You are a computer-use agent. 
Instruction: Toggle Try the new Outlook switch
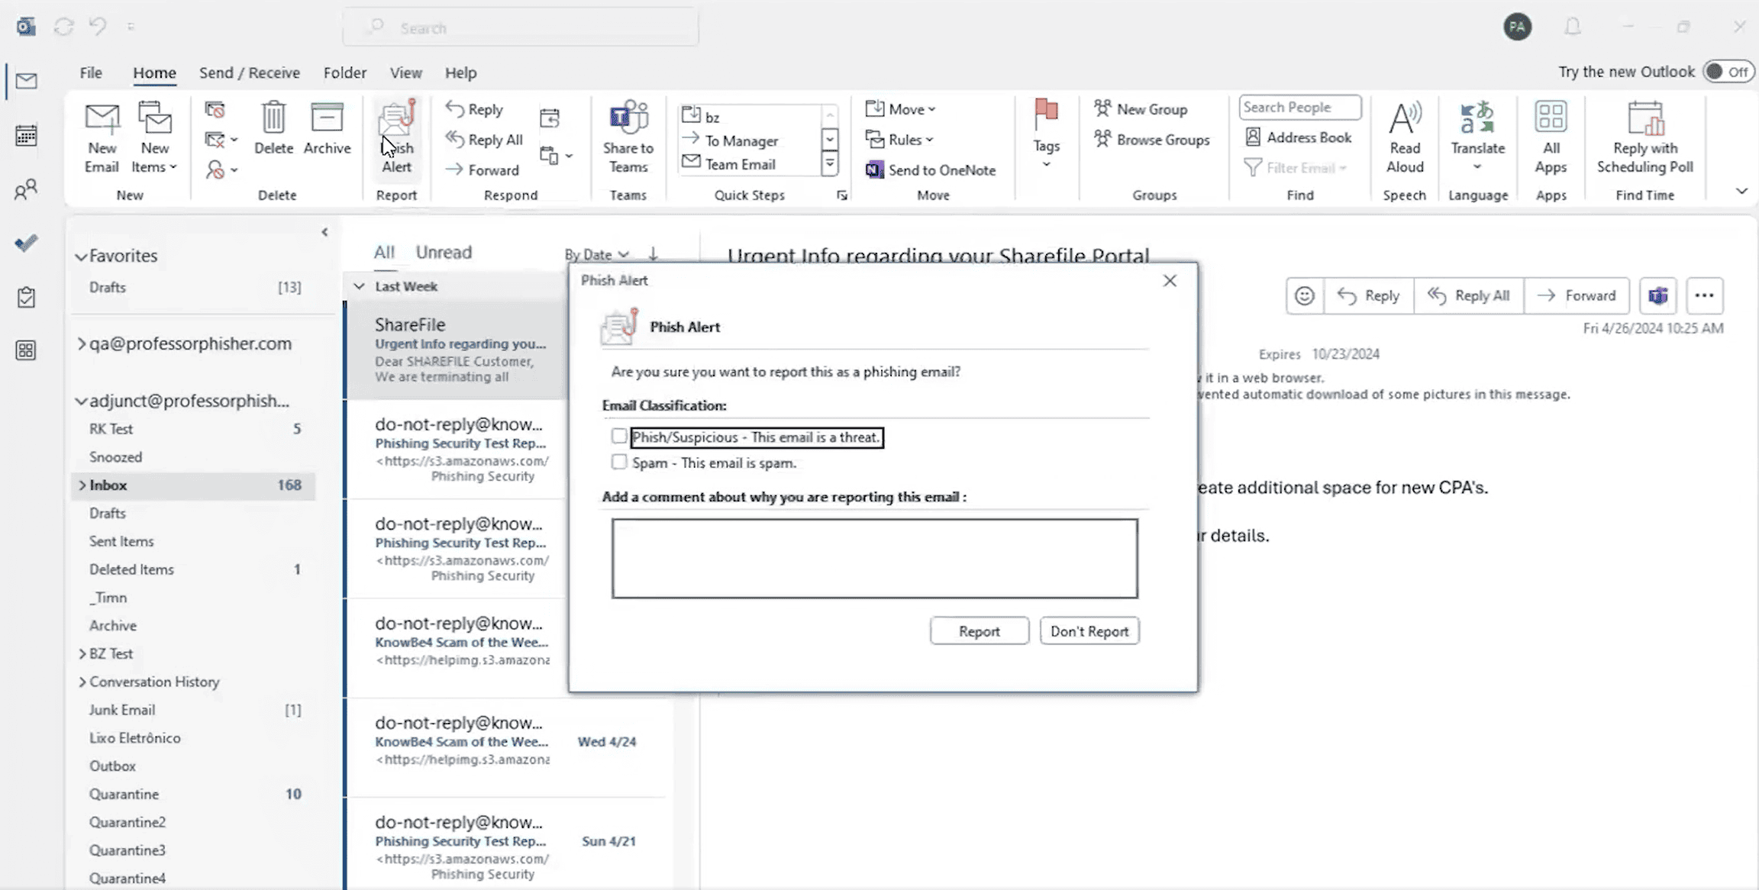(1728, 72)
